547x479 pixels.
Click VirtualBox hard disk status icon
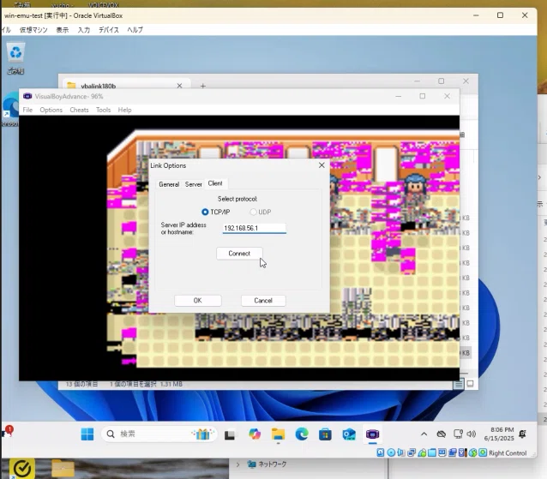click(381, 452)
